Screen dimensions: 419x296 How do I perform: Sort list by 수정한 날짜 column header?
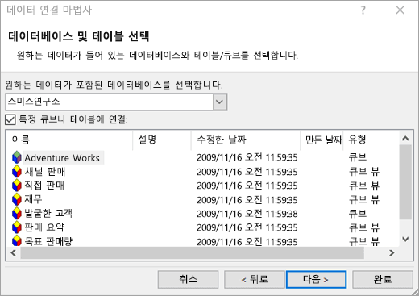[246, 140]
